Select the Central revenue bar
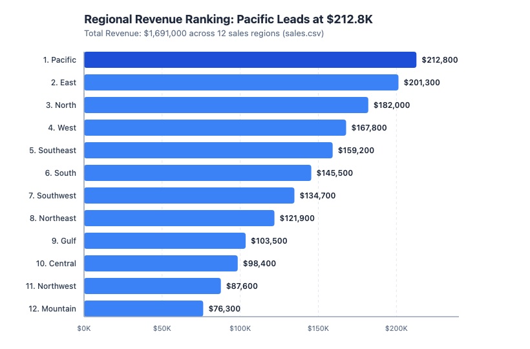Viewport: 530px width, 349px height. pyautogui.click(x=161, y=264)
